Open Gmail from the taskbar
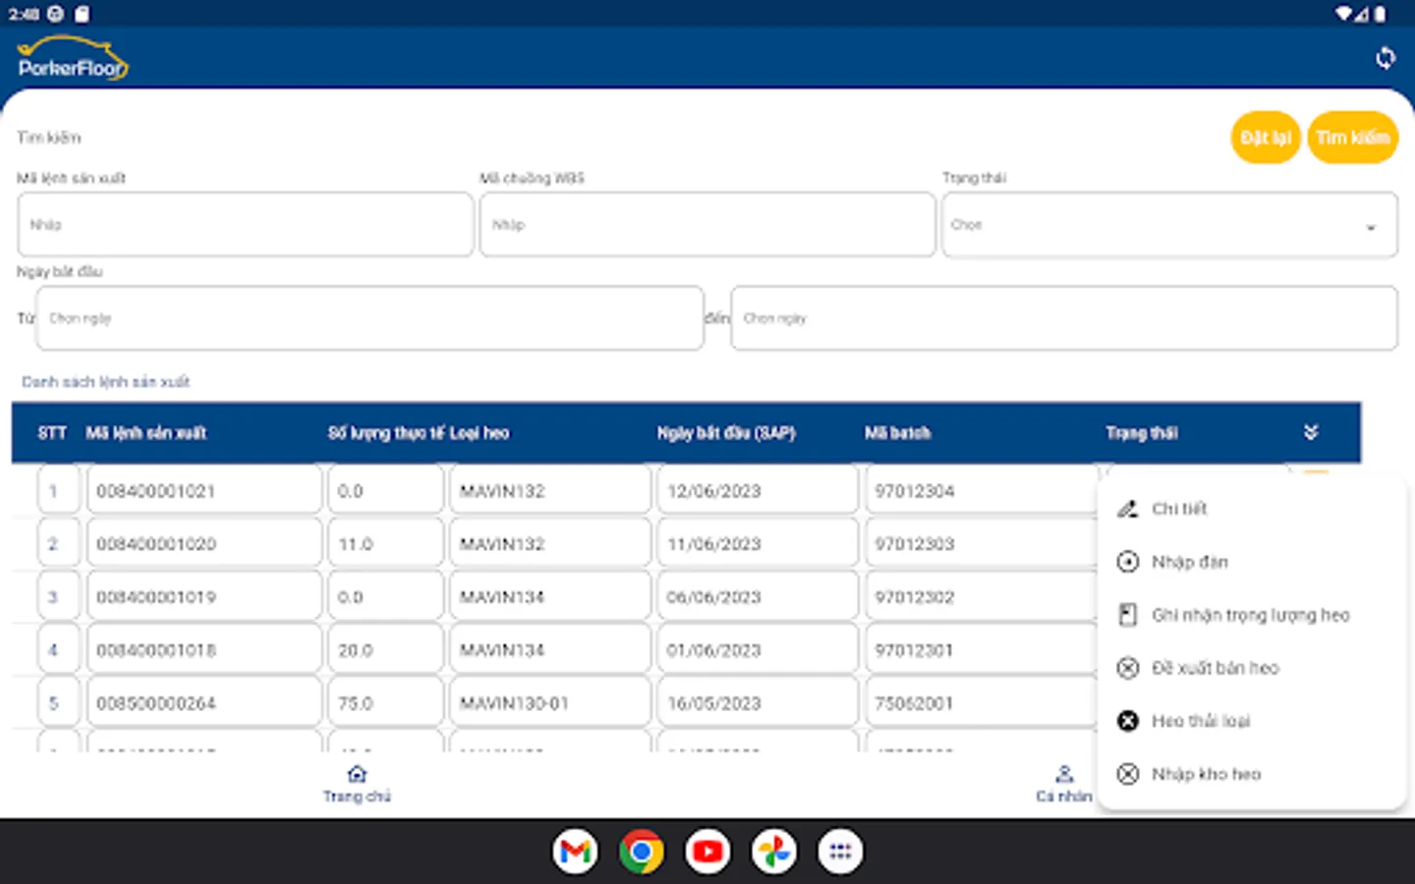The height and width of the screenshot is (884, 1415). (575, 852)
